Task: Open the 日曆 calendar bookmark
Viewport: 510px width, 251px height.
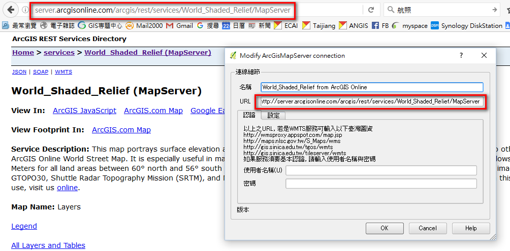Action: [234, 25]
